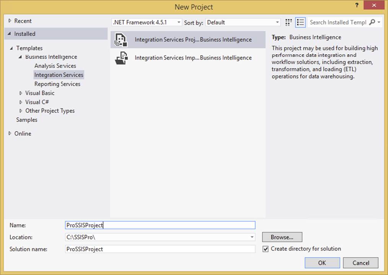388x275 pixels.
Task: Select Analysis Services in the tree
Action: tap(55, 66)
